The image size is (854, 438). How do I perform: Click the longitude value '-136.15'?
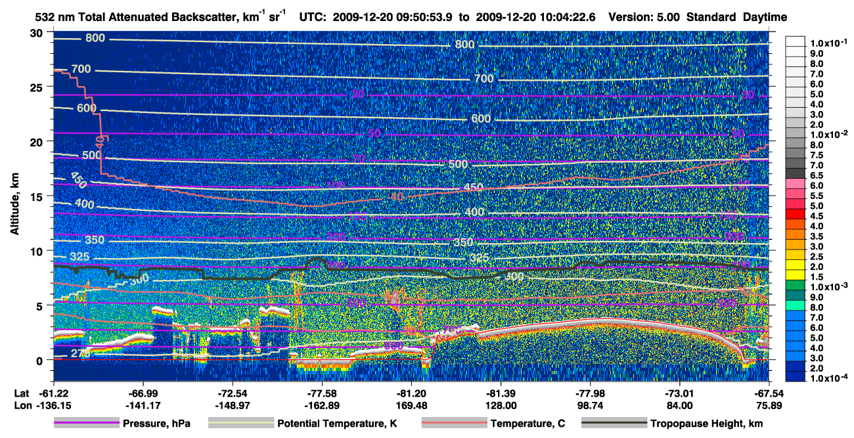coord(53,405)
